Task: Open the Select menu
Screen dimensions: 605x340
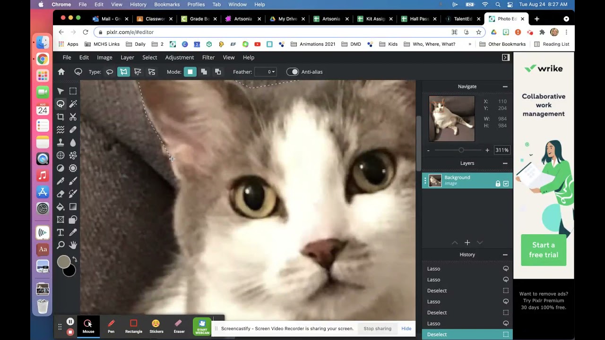Action: tap(150, 58)
